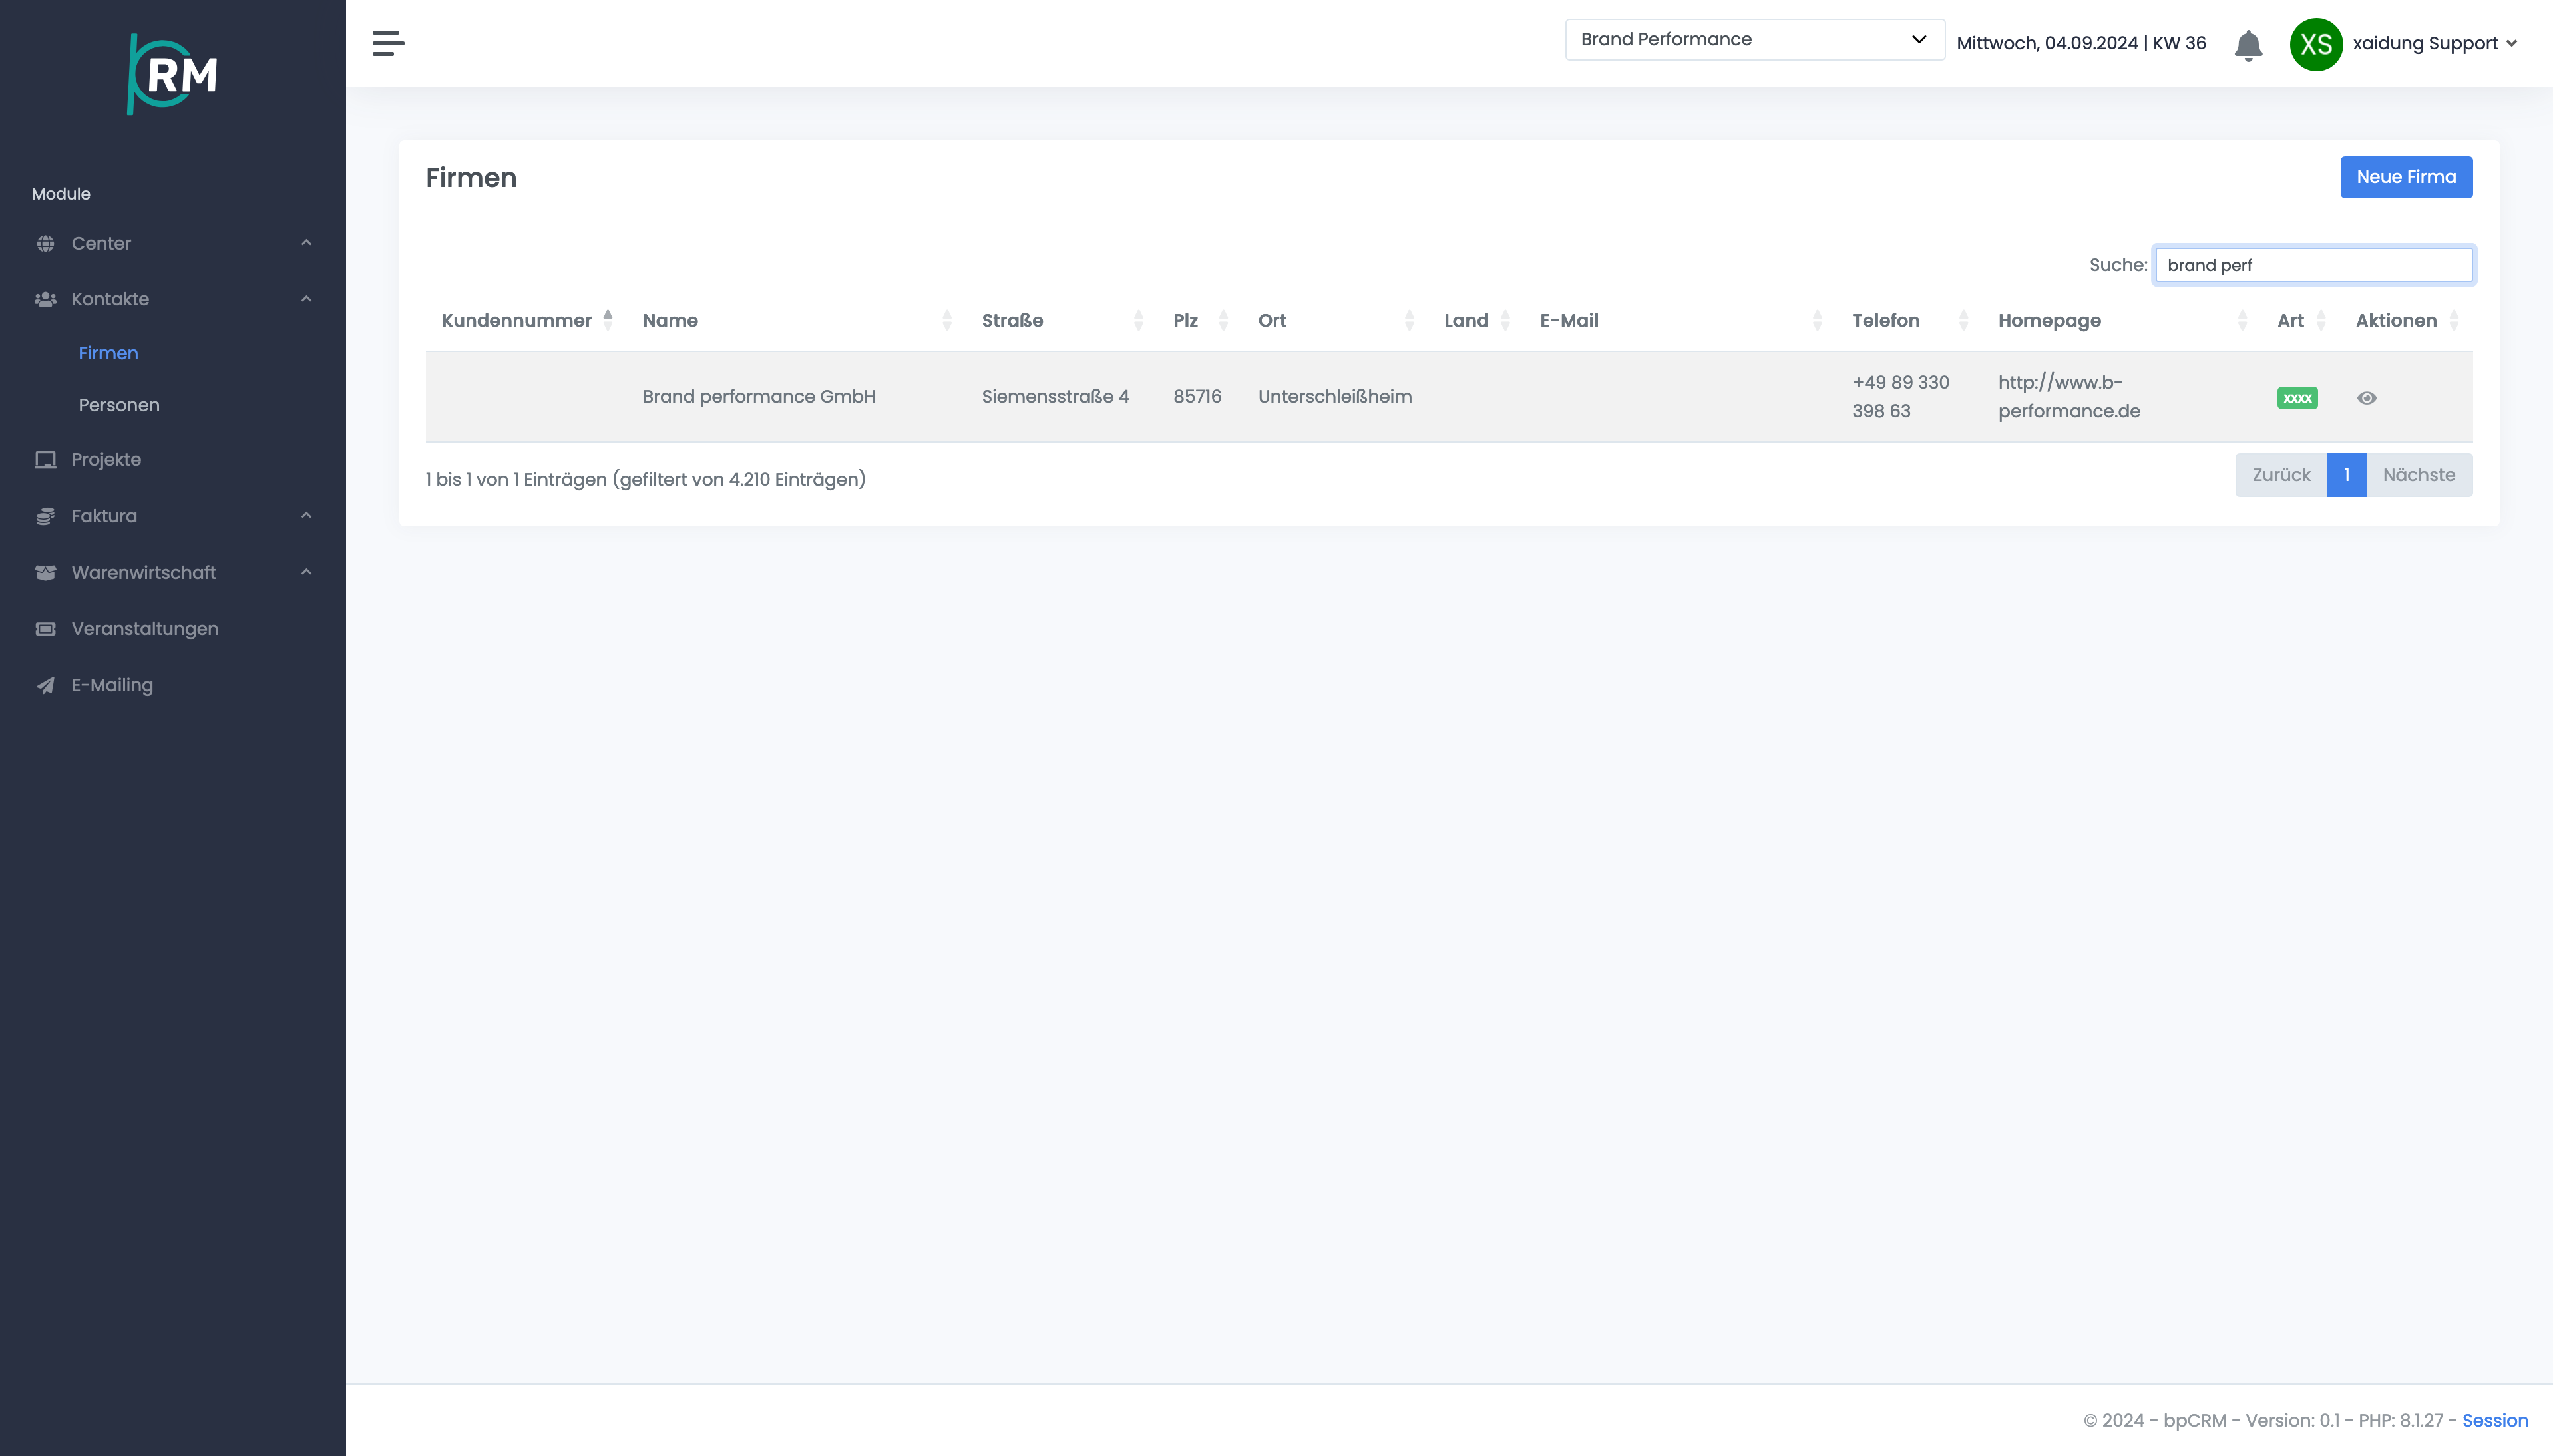
Task: Collapse the Center menu chevron
Action: click(306, 243)
